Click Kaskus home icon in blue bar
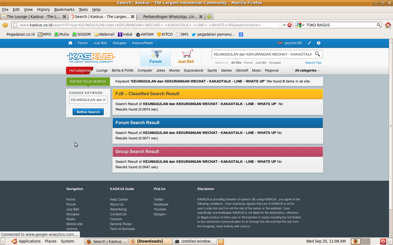Image resolution: width=393 pixels, height=245 pixels. pyautogui.click(x=70, y=43)
